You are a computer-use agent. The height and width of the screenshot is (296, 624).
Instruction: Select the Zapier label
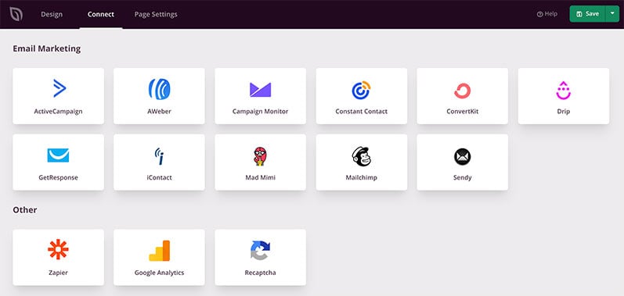coord(58,273)
